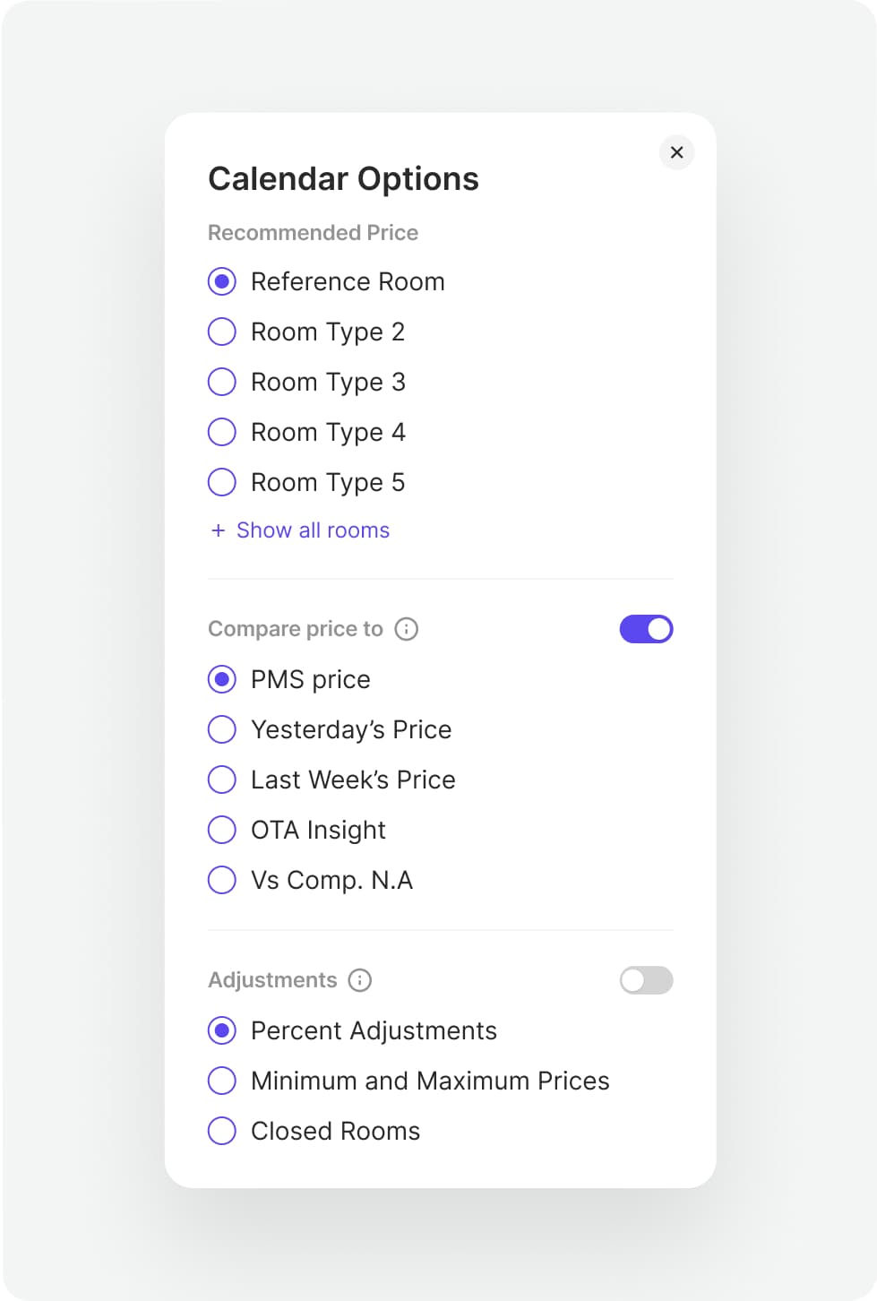This screenshot has width=877, height=1301.
Task: Choose Last Week's Price comparison
Action: click(222, 780)
